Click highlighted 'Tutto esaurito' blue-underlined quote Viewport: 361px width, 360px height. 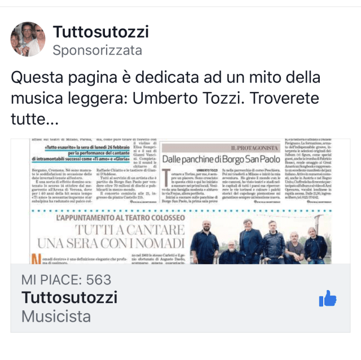coord(81,153)
